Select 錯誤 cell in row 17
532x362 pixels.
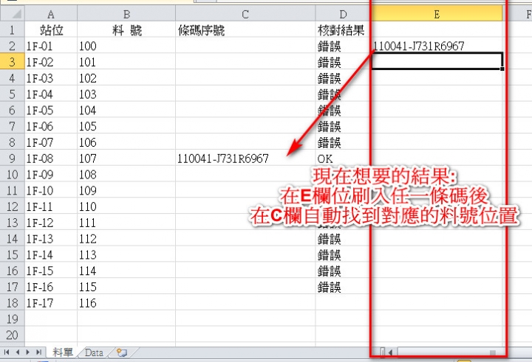pyautogui.click(x=343, y=287)
